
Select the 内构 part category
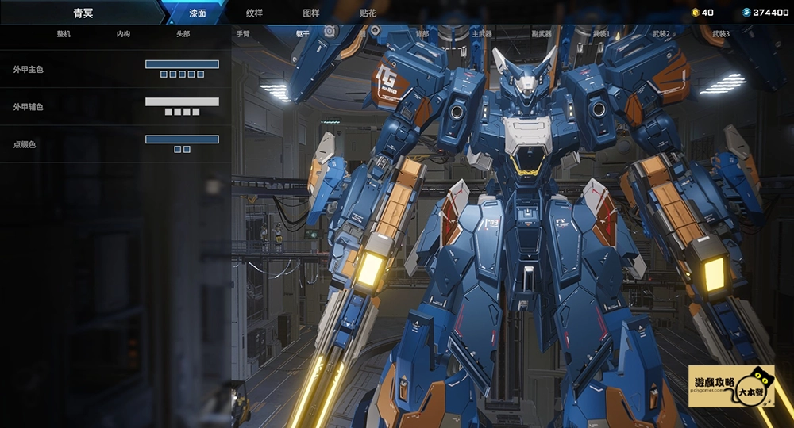point(124,34)
